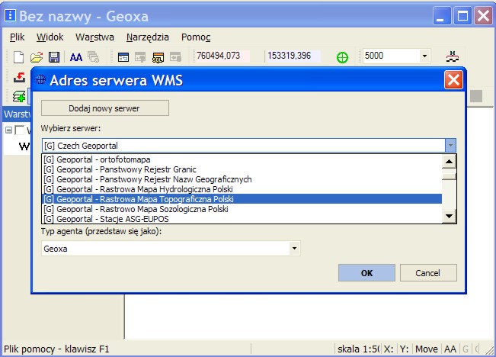Screen dimensions: 496x357
Task: Select Geoportal - Stacje ASG-EUPOS entry
Action: (242, 219)
